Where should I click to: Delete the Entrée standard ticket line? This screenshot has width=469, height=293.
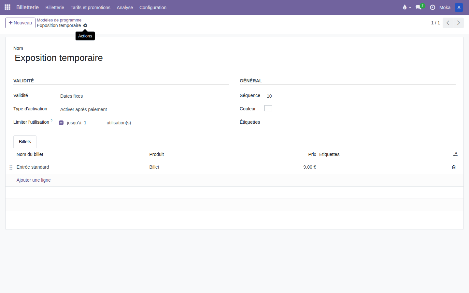point(454,167)
